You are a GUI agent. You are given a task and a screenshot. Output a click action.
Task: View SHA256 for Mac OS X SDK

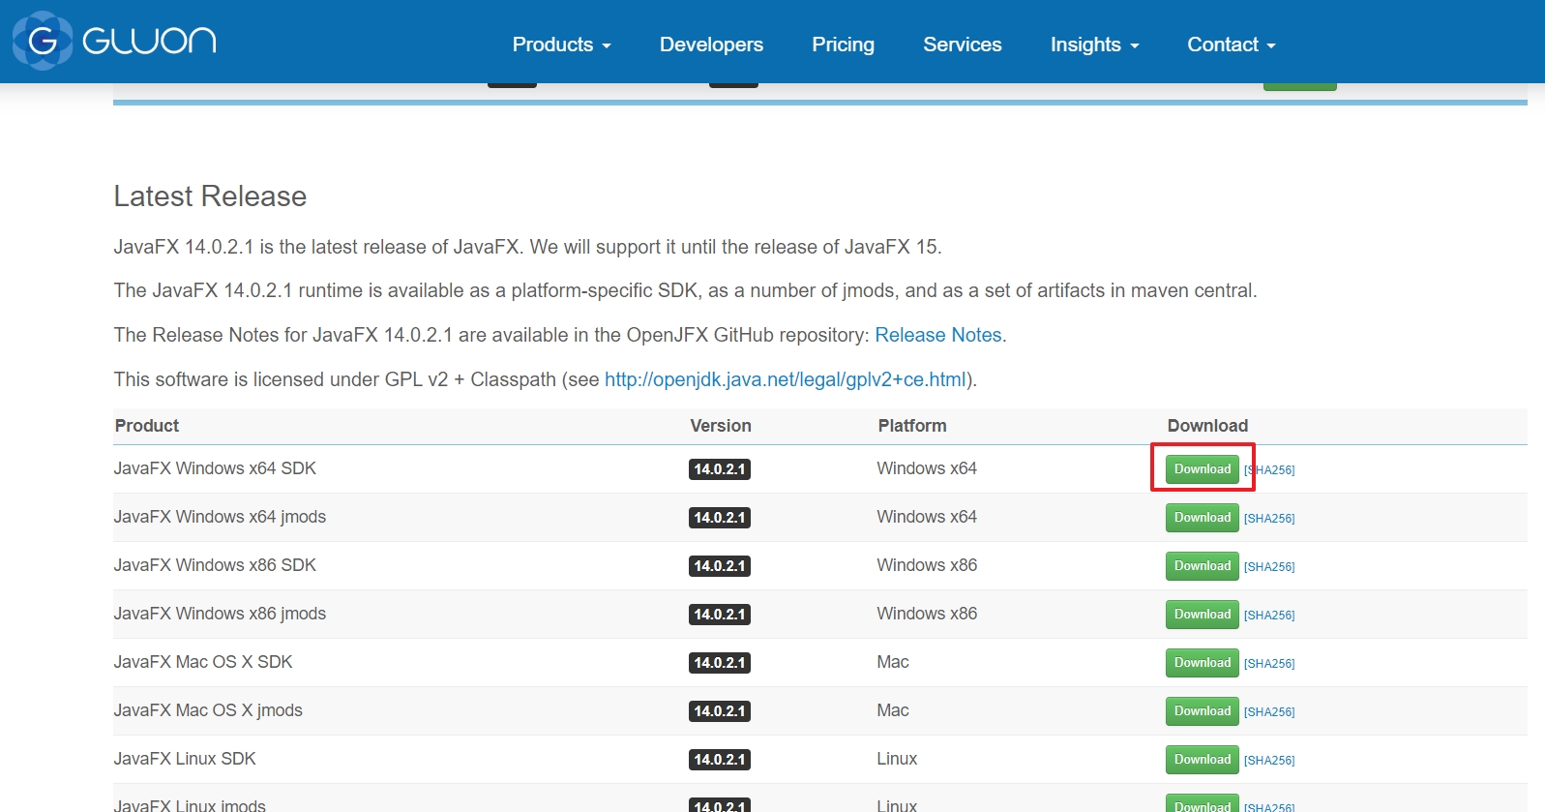click(x=1269, y=664)
